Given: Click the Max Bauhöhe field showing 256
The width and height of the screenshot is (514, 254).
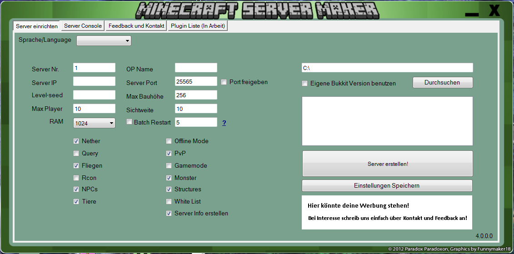Looking at the screenshot, I should (196, 95).
